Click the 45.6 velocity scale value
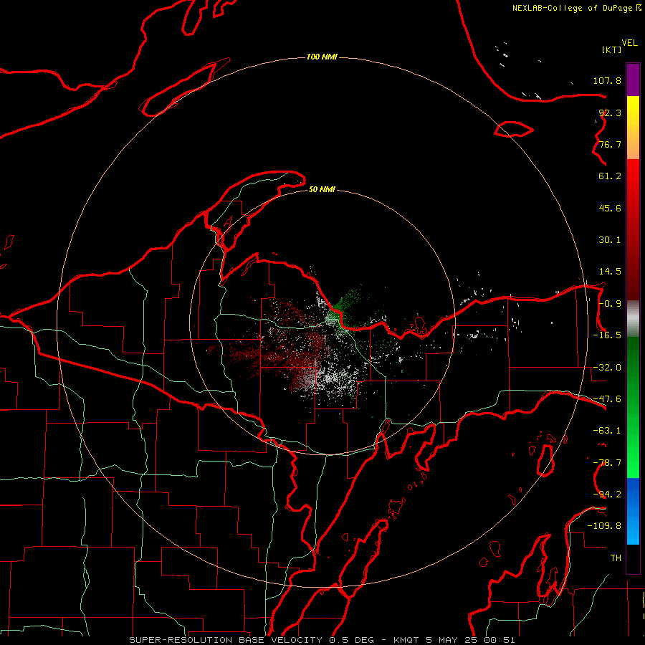This screenshot has height=645, width=645. click(x=610, y=208)
